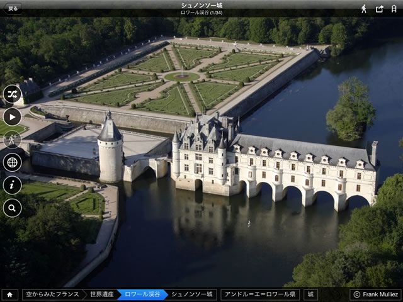Image resolution: width=403 pixels, height=302 pixels.
Task: Show photo info with the i button
Action: (13, 185)
